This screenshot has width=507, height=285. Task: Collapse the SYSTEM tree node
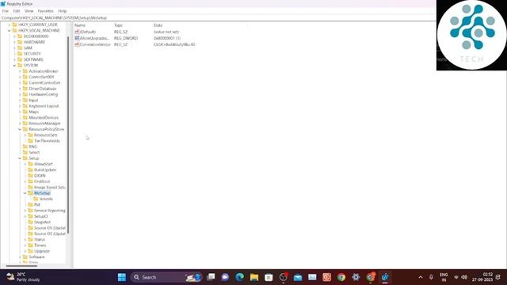click(x=14, y=65)
